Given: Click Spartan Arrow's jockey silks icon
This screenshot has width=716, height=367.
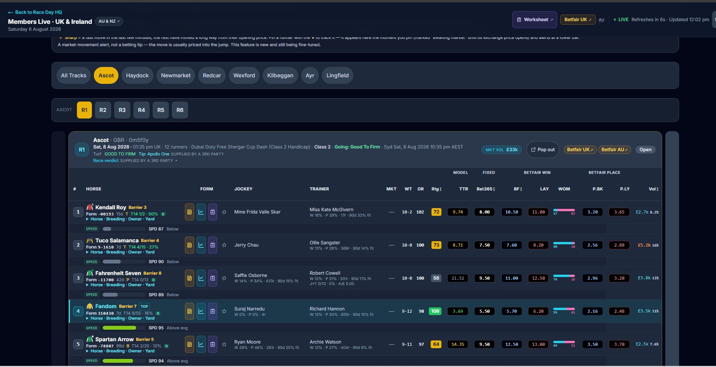Looking at the screenshot, I should [90, 339].
